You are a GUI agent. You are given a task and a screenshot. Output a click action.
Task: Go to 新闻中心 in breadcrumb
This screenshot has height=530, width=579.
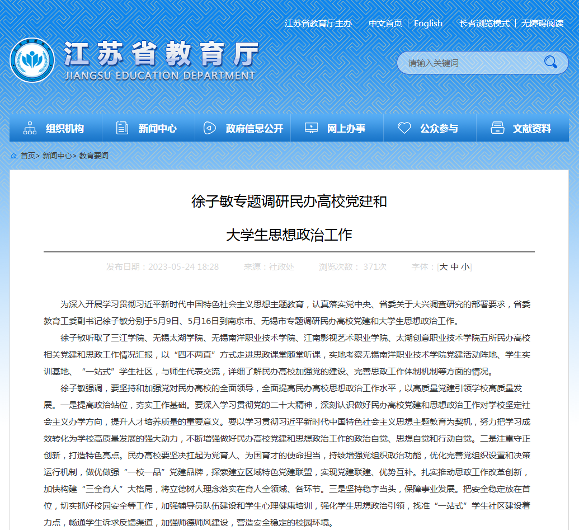point(57,156)
